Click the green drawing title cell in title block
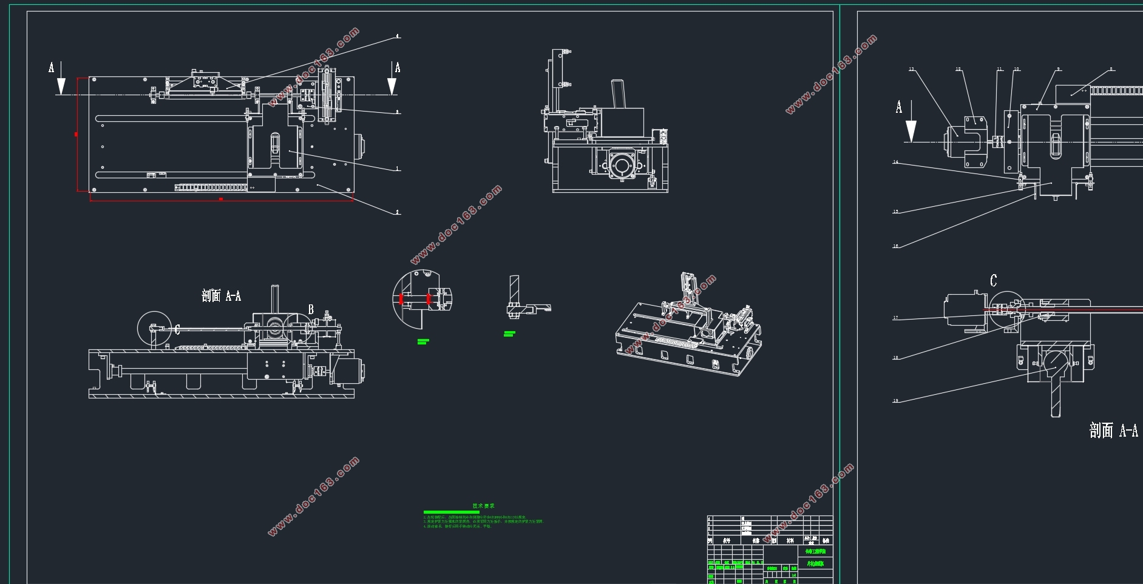 click(x=815, y=564)
